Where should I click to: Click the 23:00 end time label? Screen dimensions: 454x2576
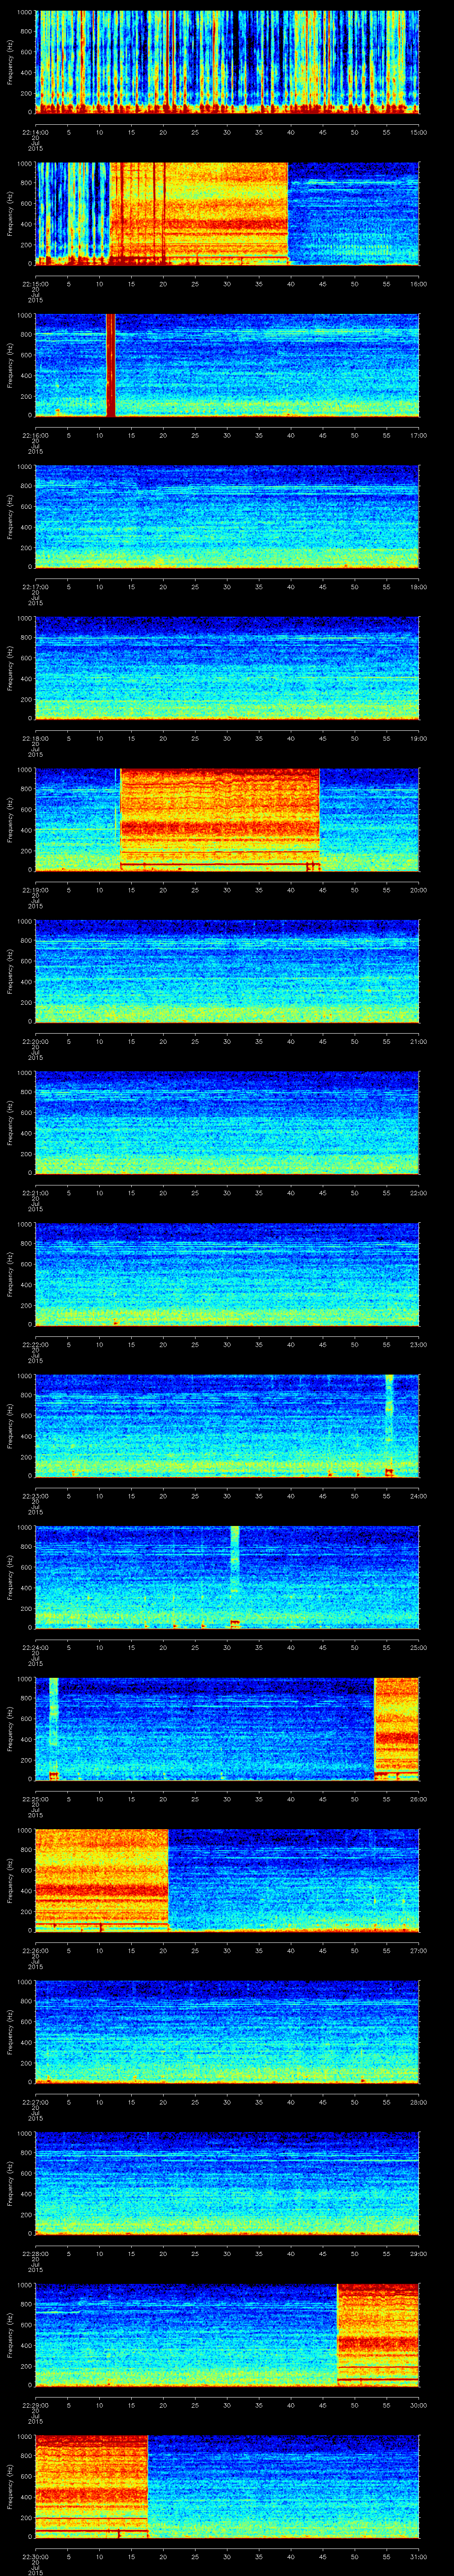coord(418,1344)
